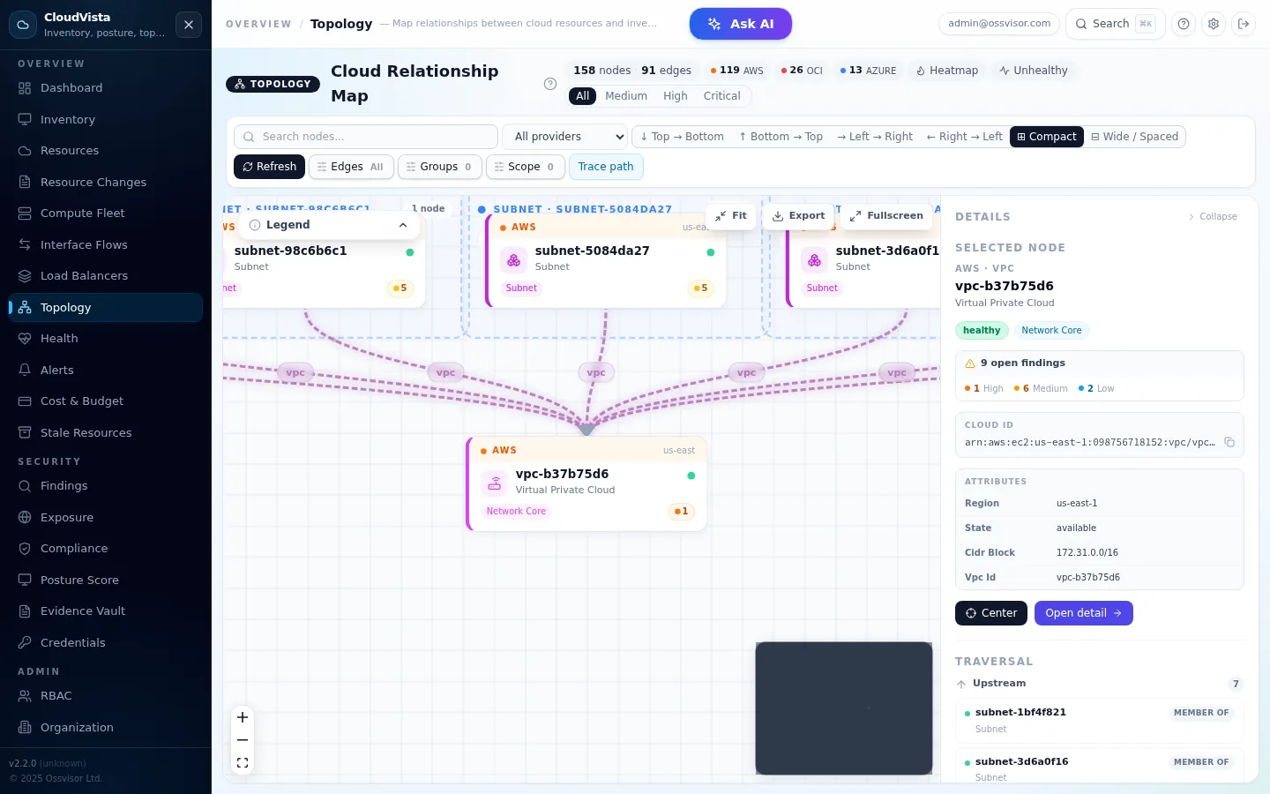Click the Health heart icon in sidebar
1270x794 pixels.
point(25,339)
